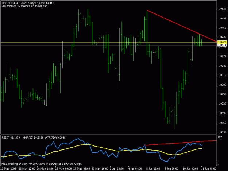The height and width of the screenshot is (171, 228).
Task: Click the 22 May 2008 date label
Action: (x=8, y=168)
